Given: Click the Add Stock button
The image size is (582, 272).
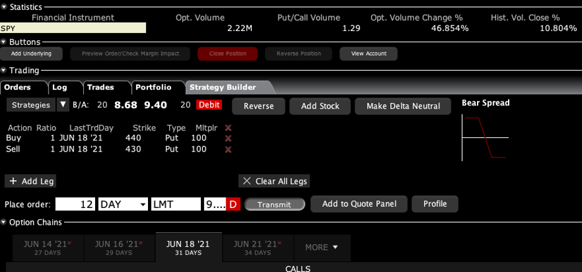Looking at the screenshot, I should [x=320, y=106].
